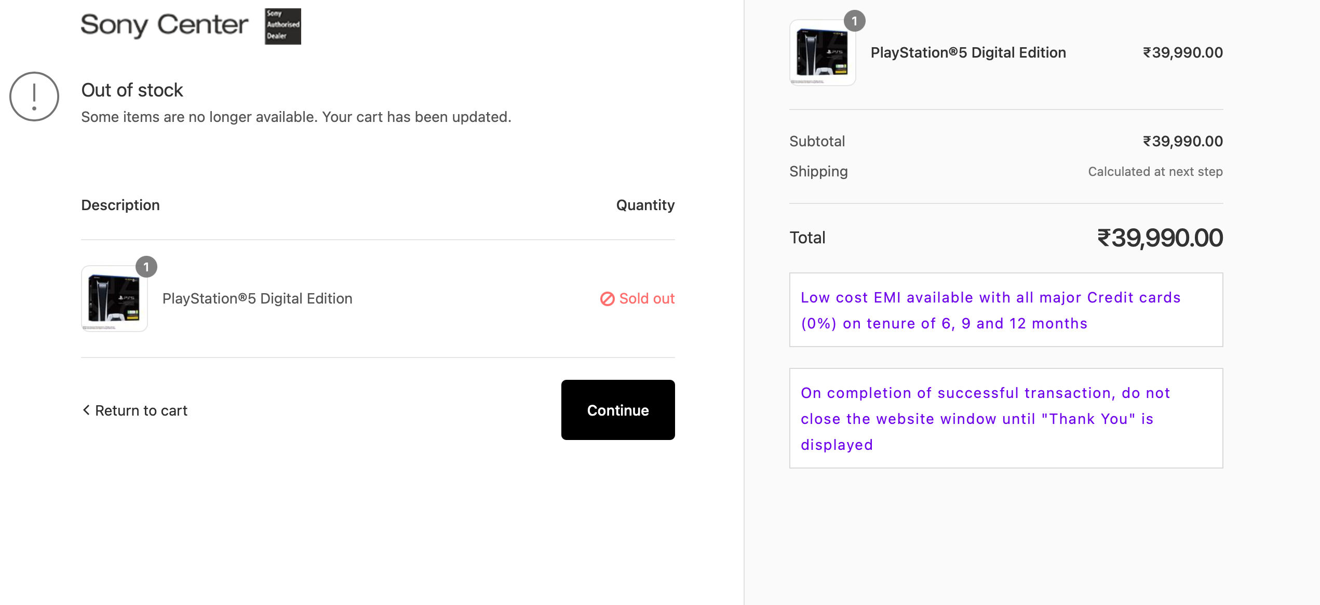
Task: Click the low cost EMI notice box
Action: click(x=1006, y=310)
